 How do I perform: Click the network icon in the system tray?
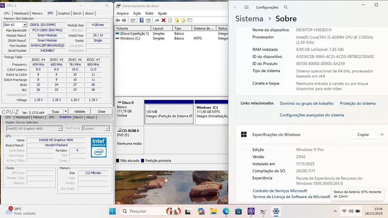tap(345, 211)
